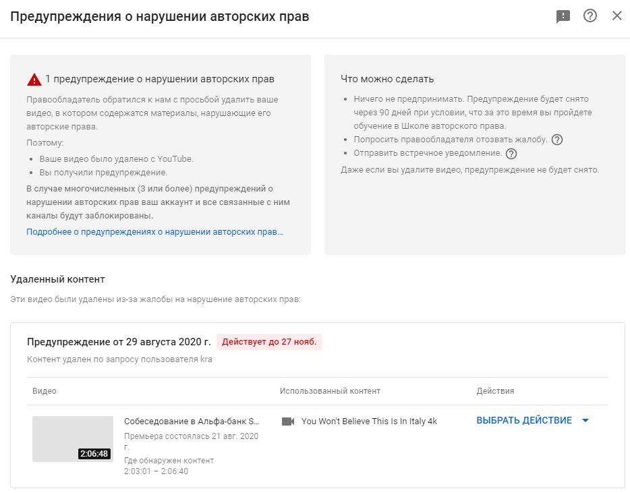Click "You Won't Believe This Is In Italy 4k"
The height and width of the screenshot is (493, 630).
(369, 421)
